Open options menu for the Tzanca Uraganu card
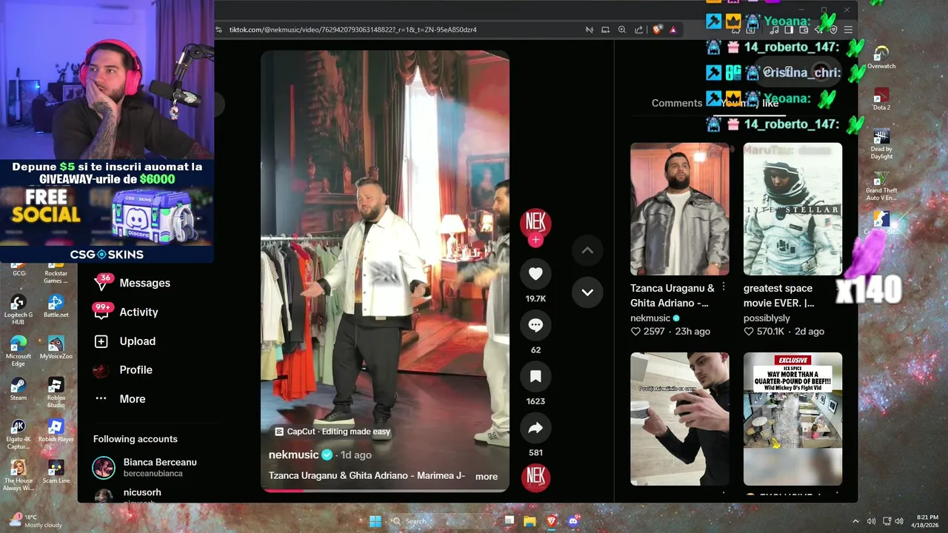948x533 pixels. tap(724, 288)
